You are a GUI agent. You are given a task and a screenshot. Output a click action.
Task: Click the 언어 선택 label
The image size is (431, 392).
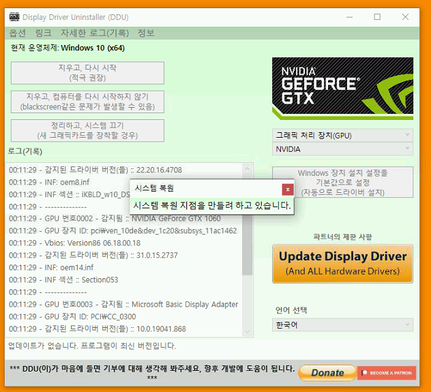point(291,310)
